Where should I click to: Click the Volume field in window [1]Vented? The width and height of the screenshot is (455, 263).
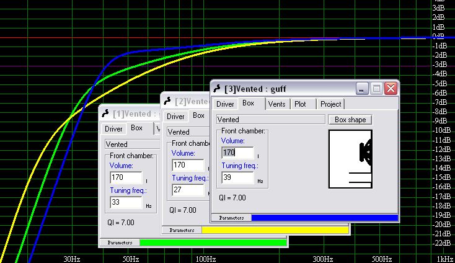[x=126, y=177]
